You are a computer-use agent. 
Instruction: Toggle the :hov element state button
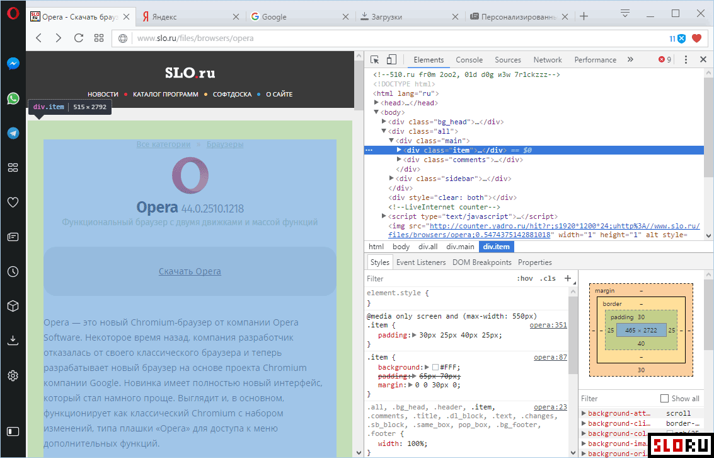pyautogui.click(x=524, y=278)
